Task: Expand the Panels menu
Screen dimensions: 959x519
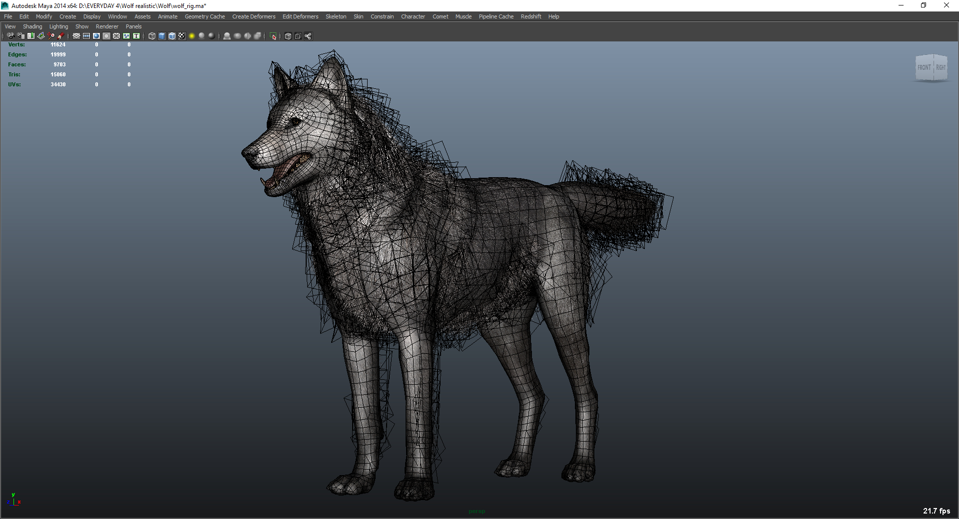Action: [133, 26]
